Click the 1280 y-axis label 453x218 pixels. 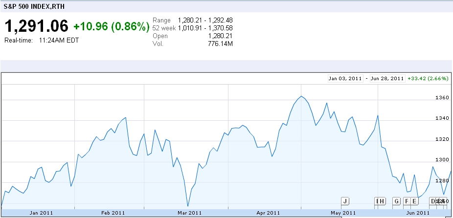(442, 181)
